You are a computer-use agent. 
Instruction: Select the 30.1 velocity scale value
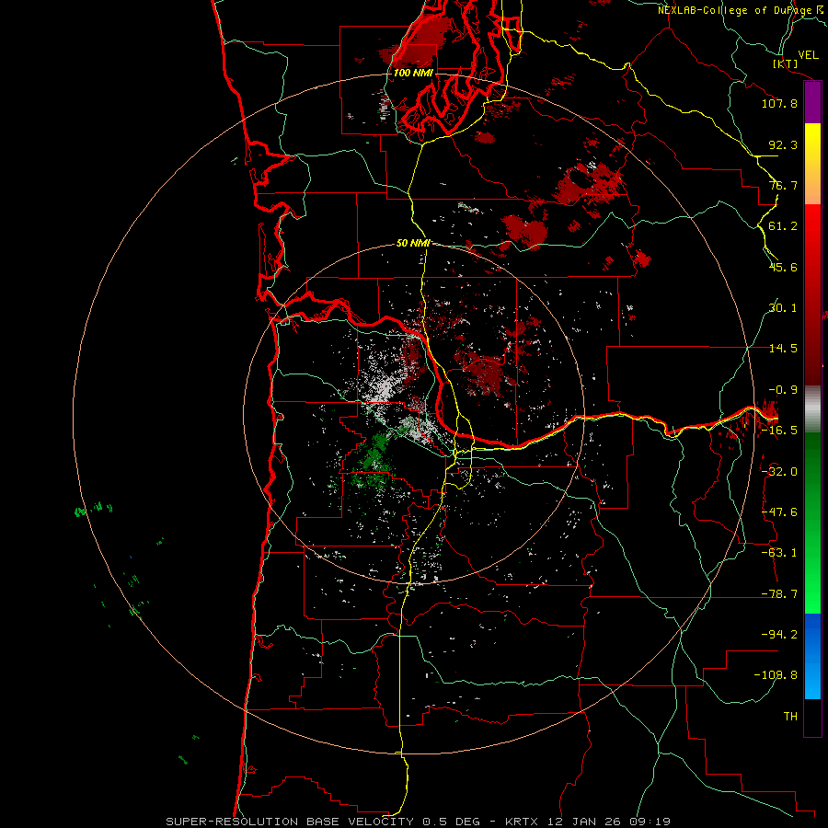783,308
